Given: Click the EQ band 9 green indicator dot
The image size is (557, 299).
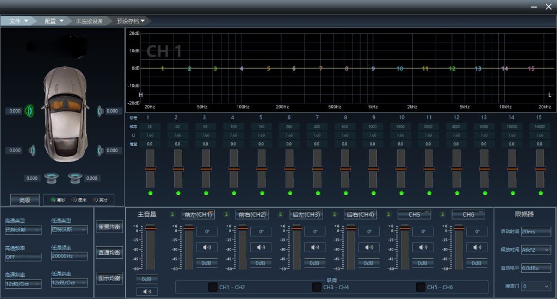Looking at the screenshot, I should [x=373, y=193].
